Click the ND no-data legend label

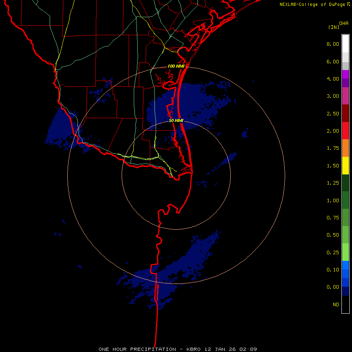coord(336,305)
